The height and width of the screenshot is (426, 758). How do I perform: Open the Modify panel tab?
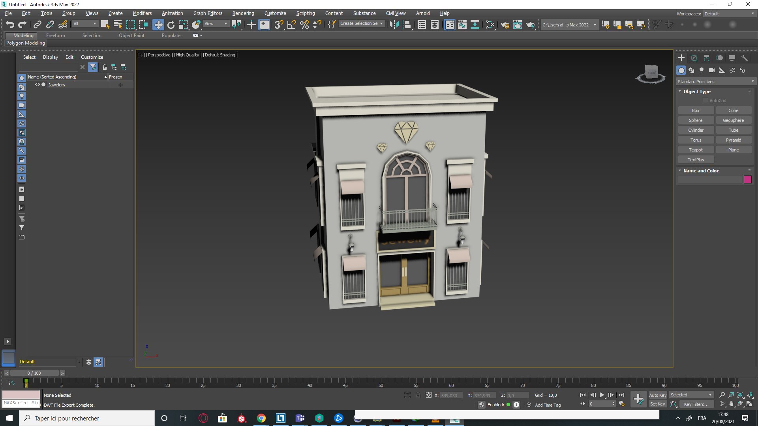[x=694, y=58]
